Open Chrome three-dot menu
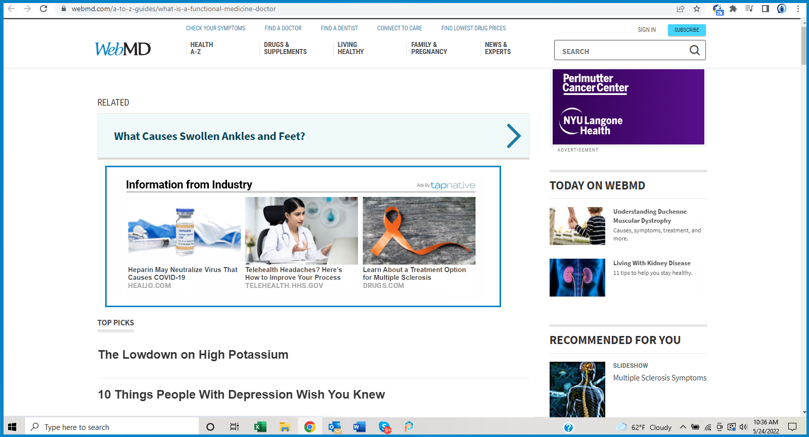 coord(798,9)
